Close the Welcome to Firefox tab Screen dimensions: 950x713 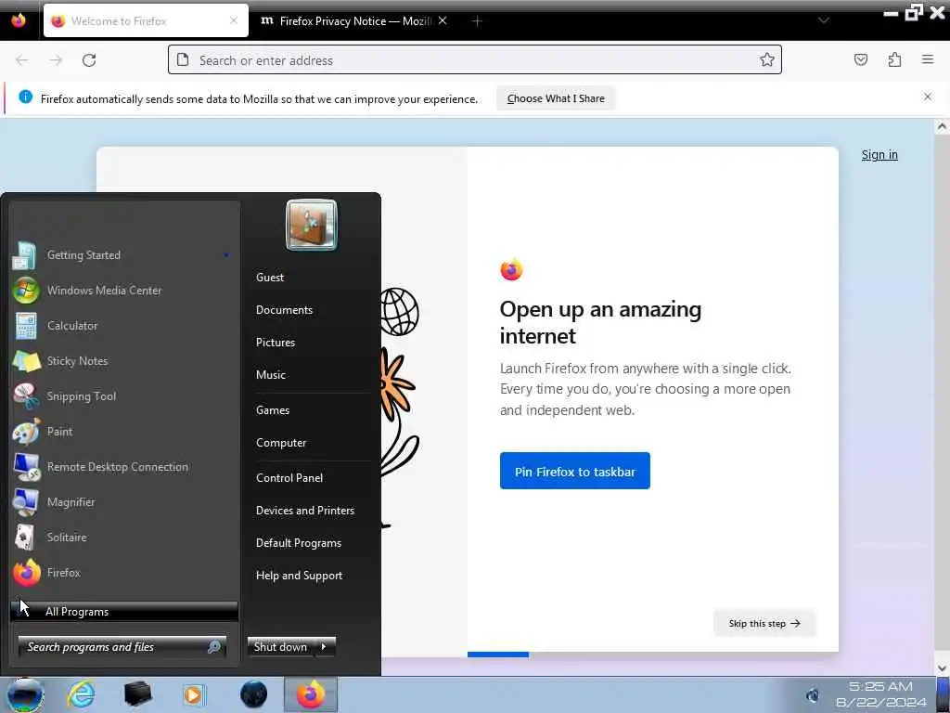coord(233,20)
